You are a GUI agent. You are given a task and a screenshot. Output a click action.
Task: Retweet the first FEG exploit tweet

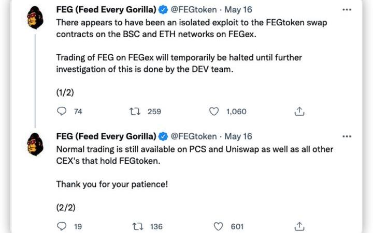[x=133, y=111]
